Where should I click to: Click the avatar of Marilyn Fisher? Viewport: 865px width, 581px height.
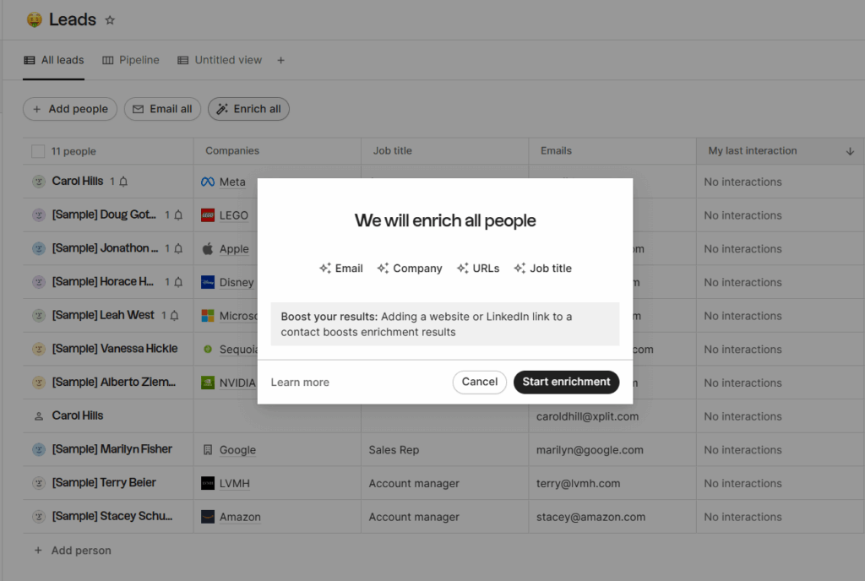click(x=38, y=449)
